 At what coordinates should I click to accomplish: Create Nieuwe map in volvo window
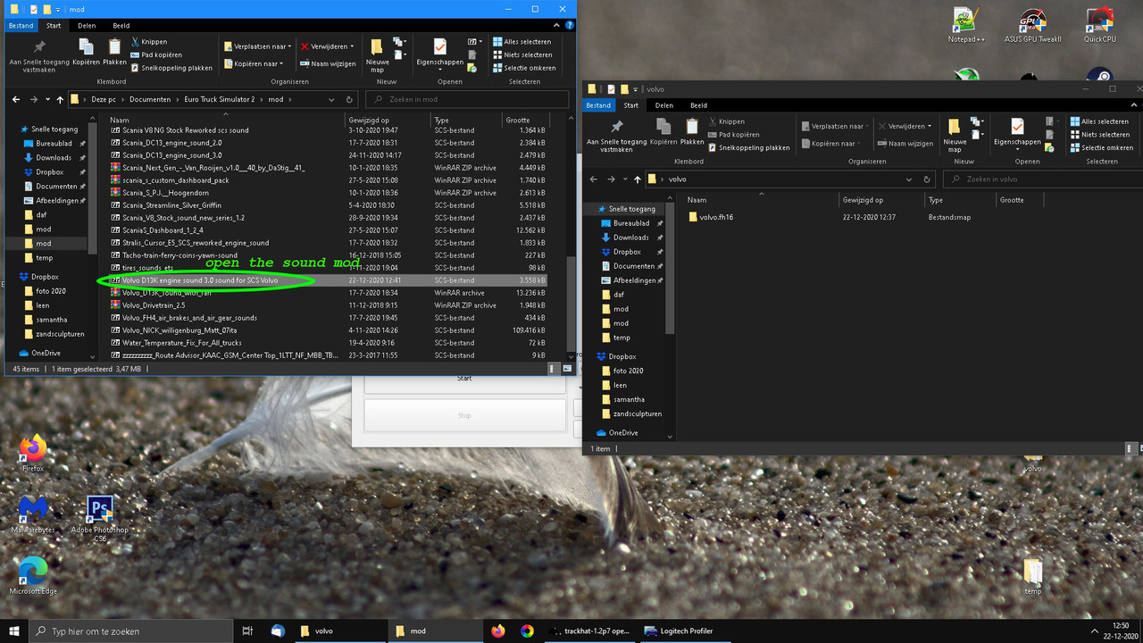pyautogui.click(x=955, y=135)
